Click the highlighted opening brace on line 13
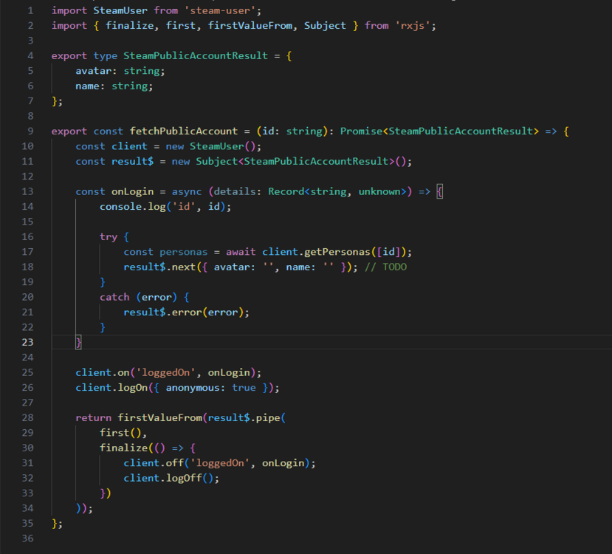This screenshot has width=612, height=554. pos(440,191)
